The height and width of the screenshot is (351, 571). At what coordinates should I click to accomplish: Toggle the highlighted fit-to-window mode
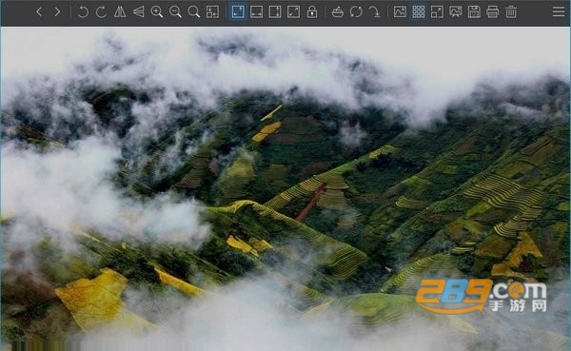click(238, 12)
